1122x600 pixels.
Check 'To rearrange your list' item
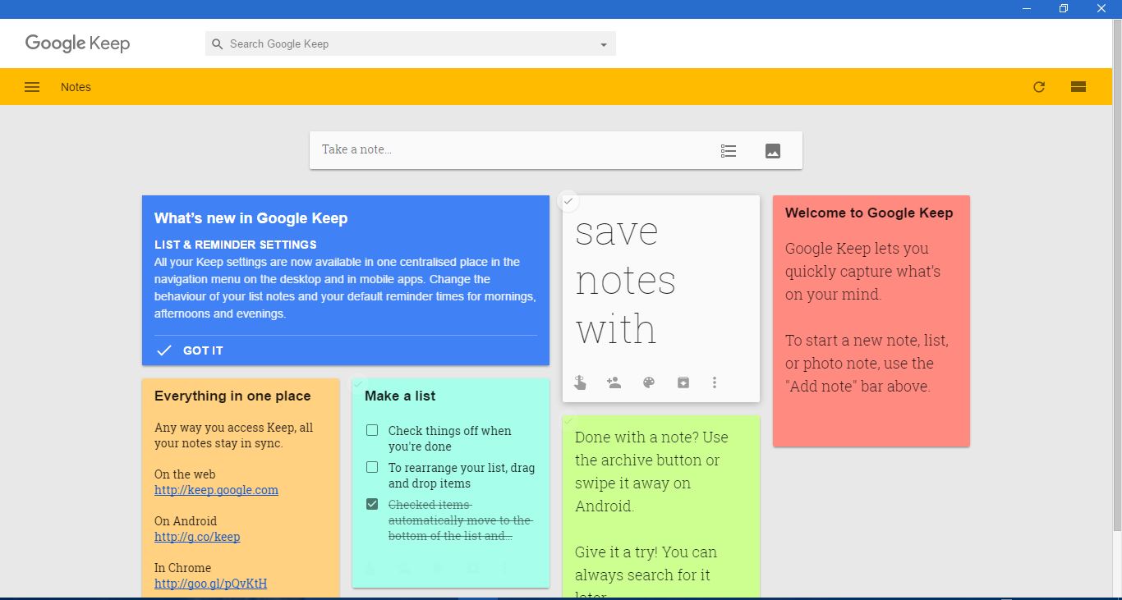[372, 468]
